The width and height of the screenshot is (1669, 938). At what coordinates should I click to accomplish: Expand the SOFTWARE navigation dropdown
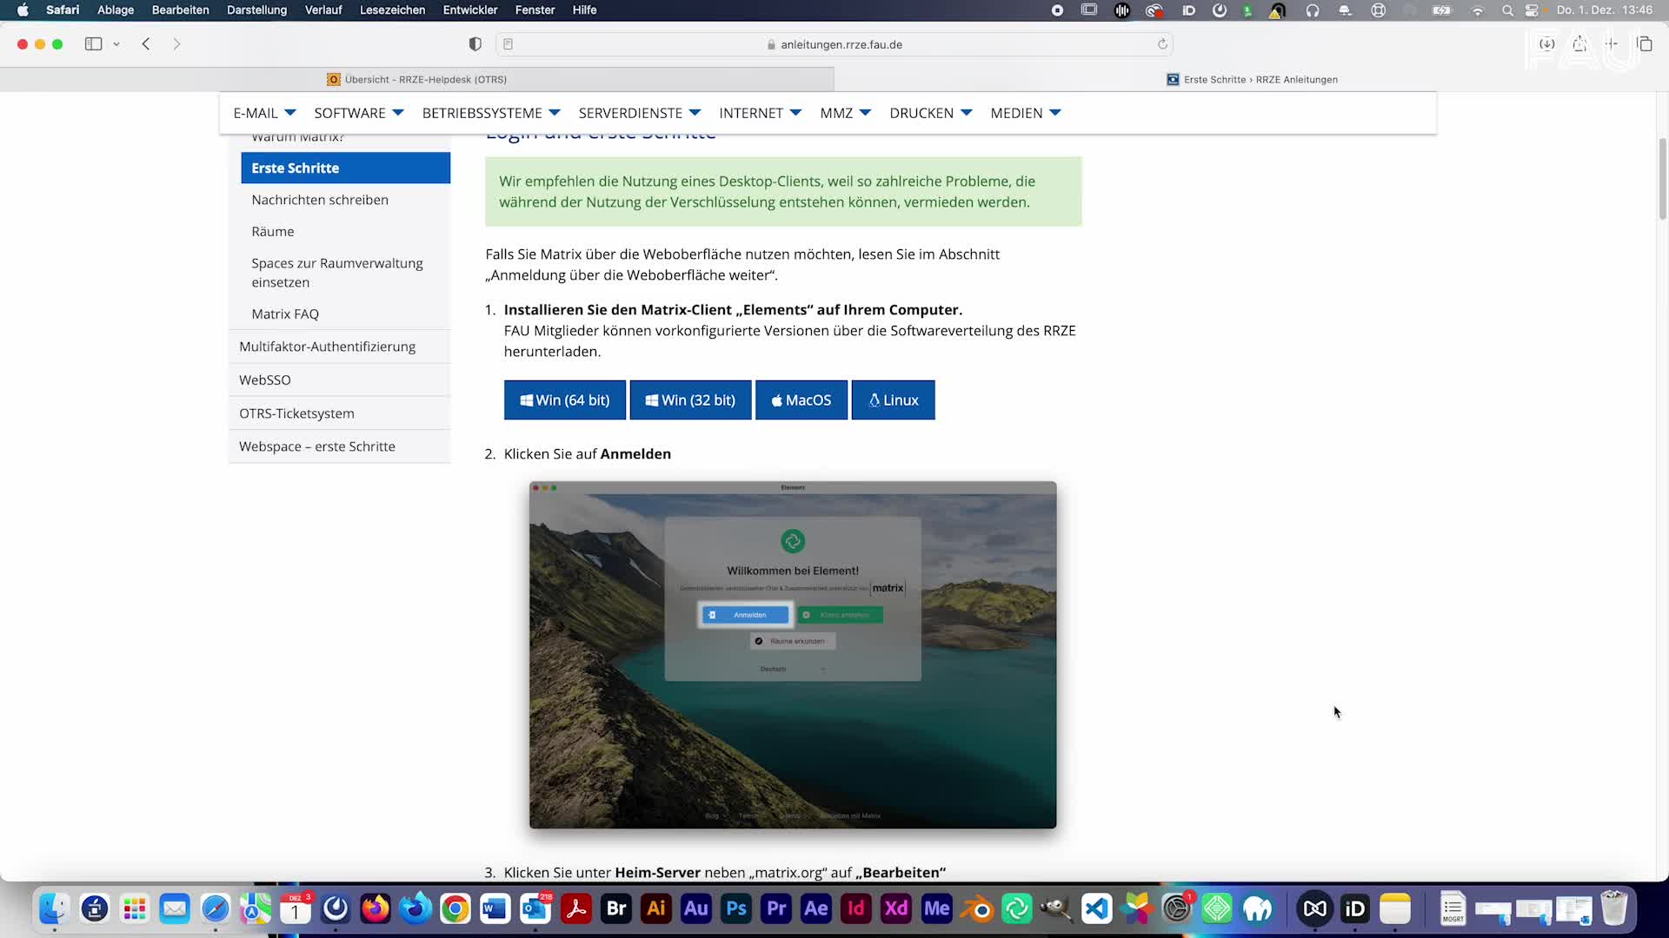tap(358, 113)
